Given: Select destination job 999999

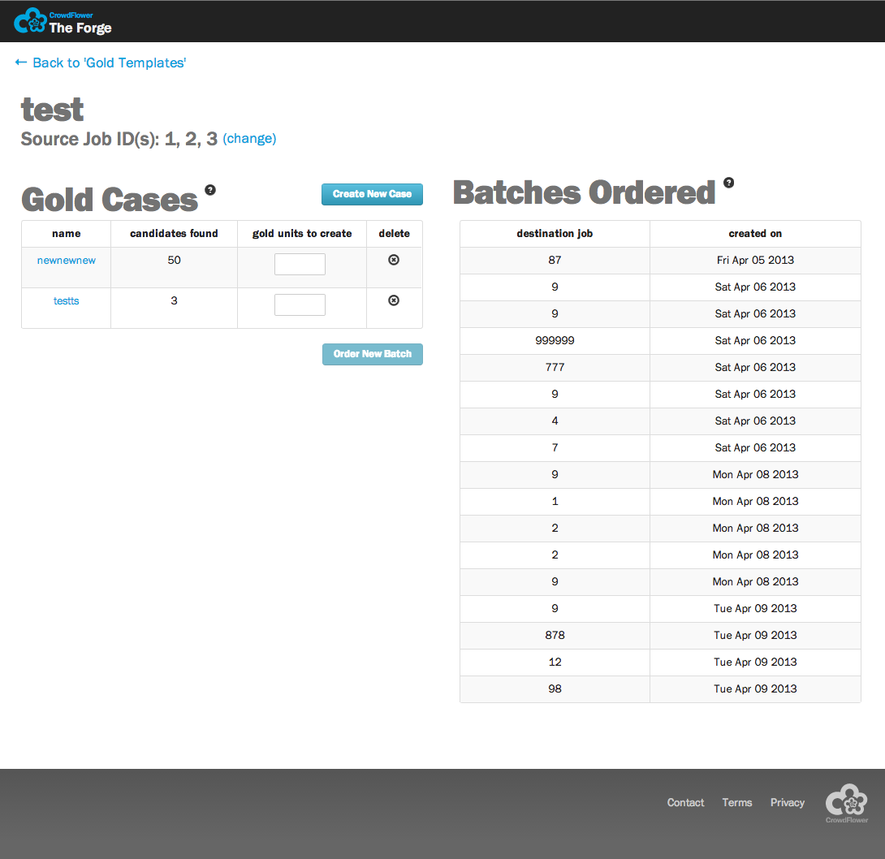Looking at the screenshot, I should (x=555, y=340).
